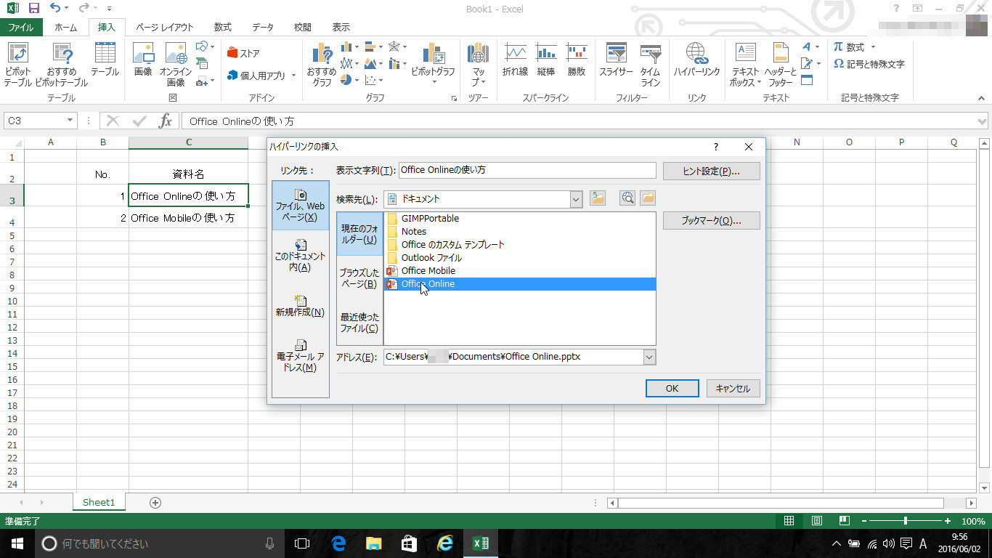Click the Windows Start button
The width and height of the screenshot is (992, 558).
click(x=16, y=543)
